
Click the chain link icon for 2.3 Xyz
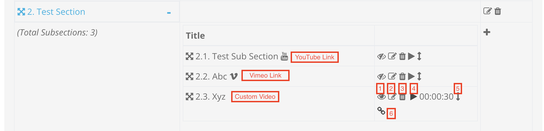381,111
